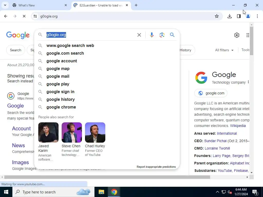The width and height of the screenshot is (263, 197).
Task: Choose suggestion google.com search
Action: click(x=107, y=53)
